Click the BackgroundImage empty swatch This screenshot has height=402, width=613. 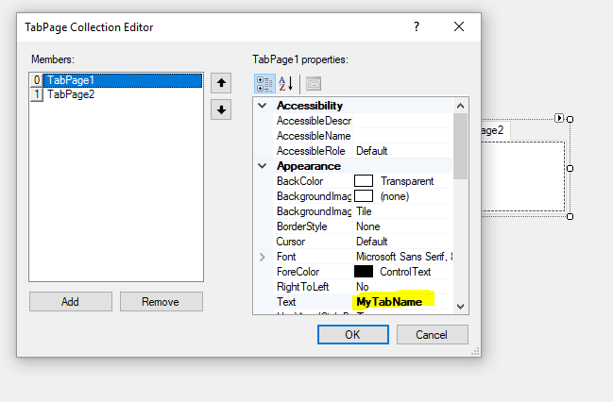364,196
